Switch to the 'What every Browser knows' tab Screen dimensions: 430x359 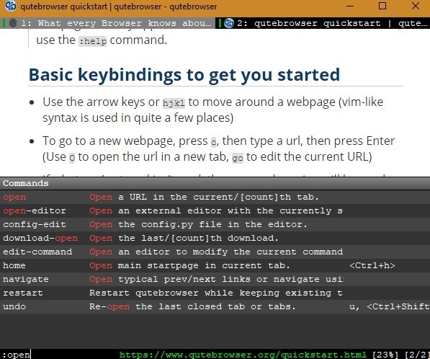(x=107, y=23)
